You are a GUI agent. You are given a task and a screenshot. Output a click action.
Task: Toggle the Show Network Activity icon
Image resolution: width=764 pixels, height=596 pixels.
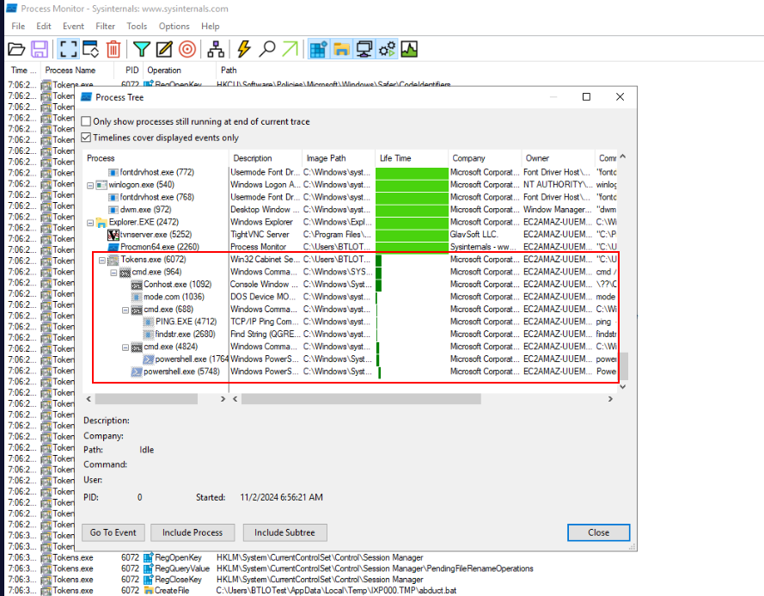coord(364,49)
